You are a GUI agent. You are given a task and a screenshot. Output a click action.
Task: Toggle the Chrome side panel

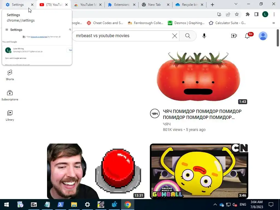tap(256, 14)
